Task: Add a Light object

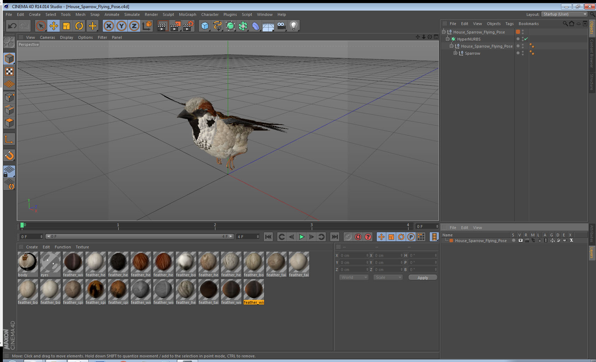Action: point(294,26)
